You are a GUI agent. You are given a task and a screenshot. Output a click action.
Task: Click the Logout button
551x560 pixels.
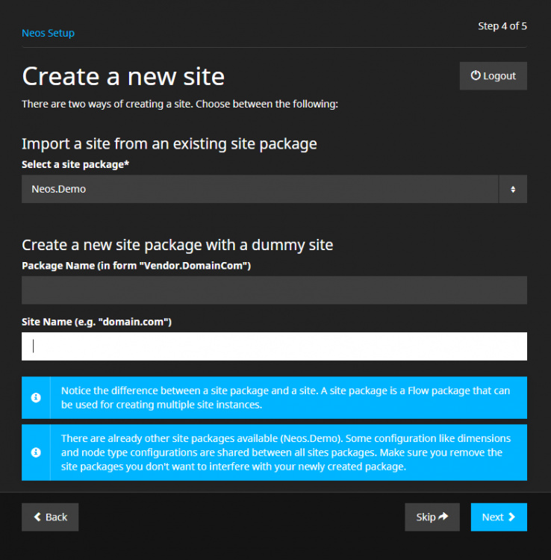point(494,75)
